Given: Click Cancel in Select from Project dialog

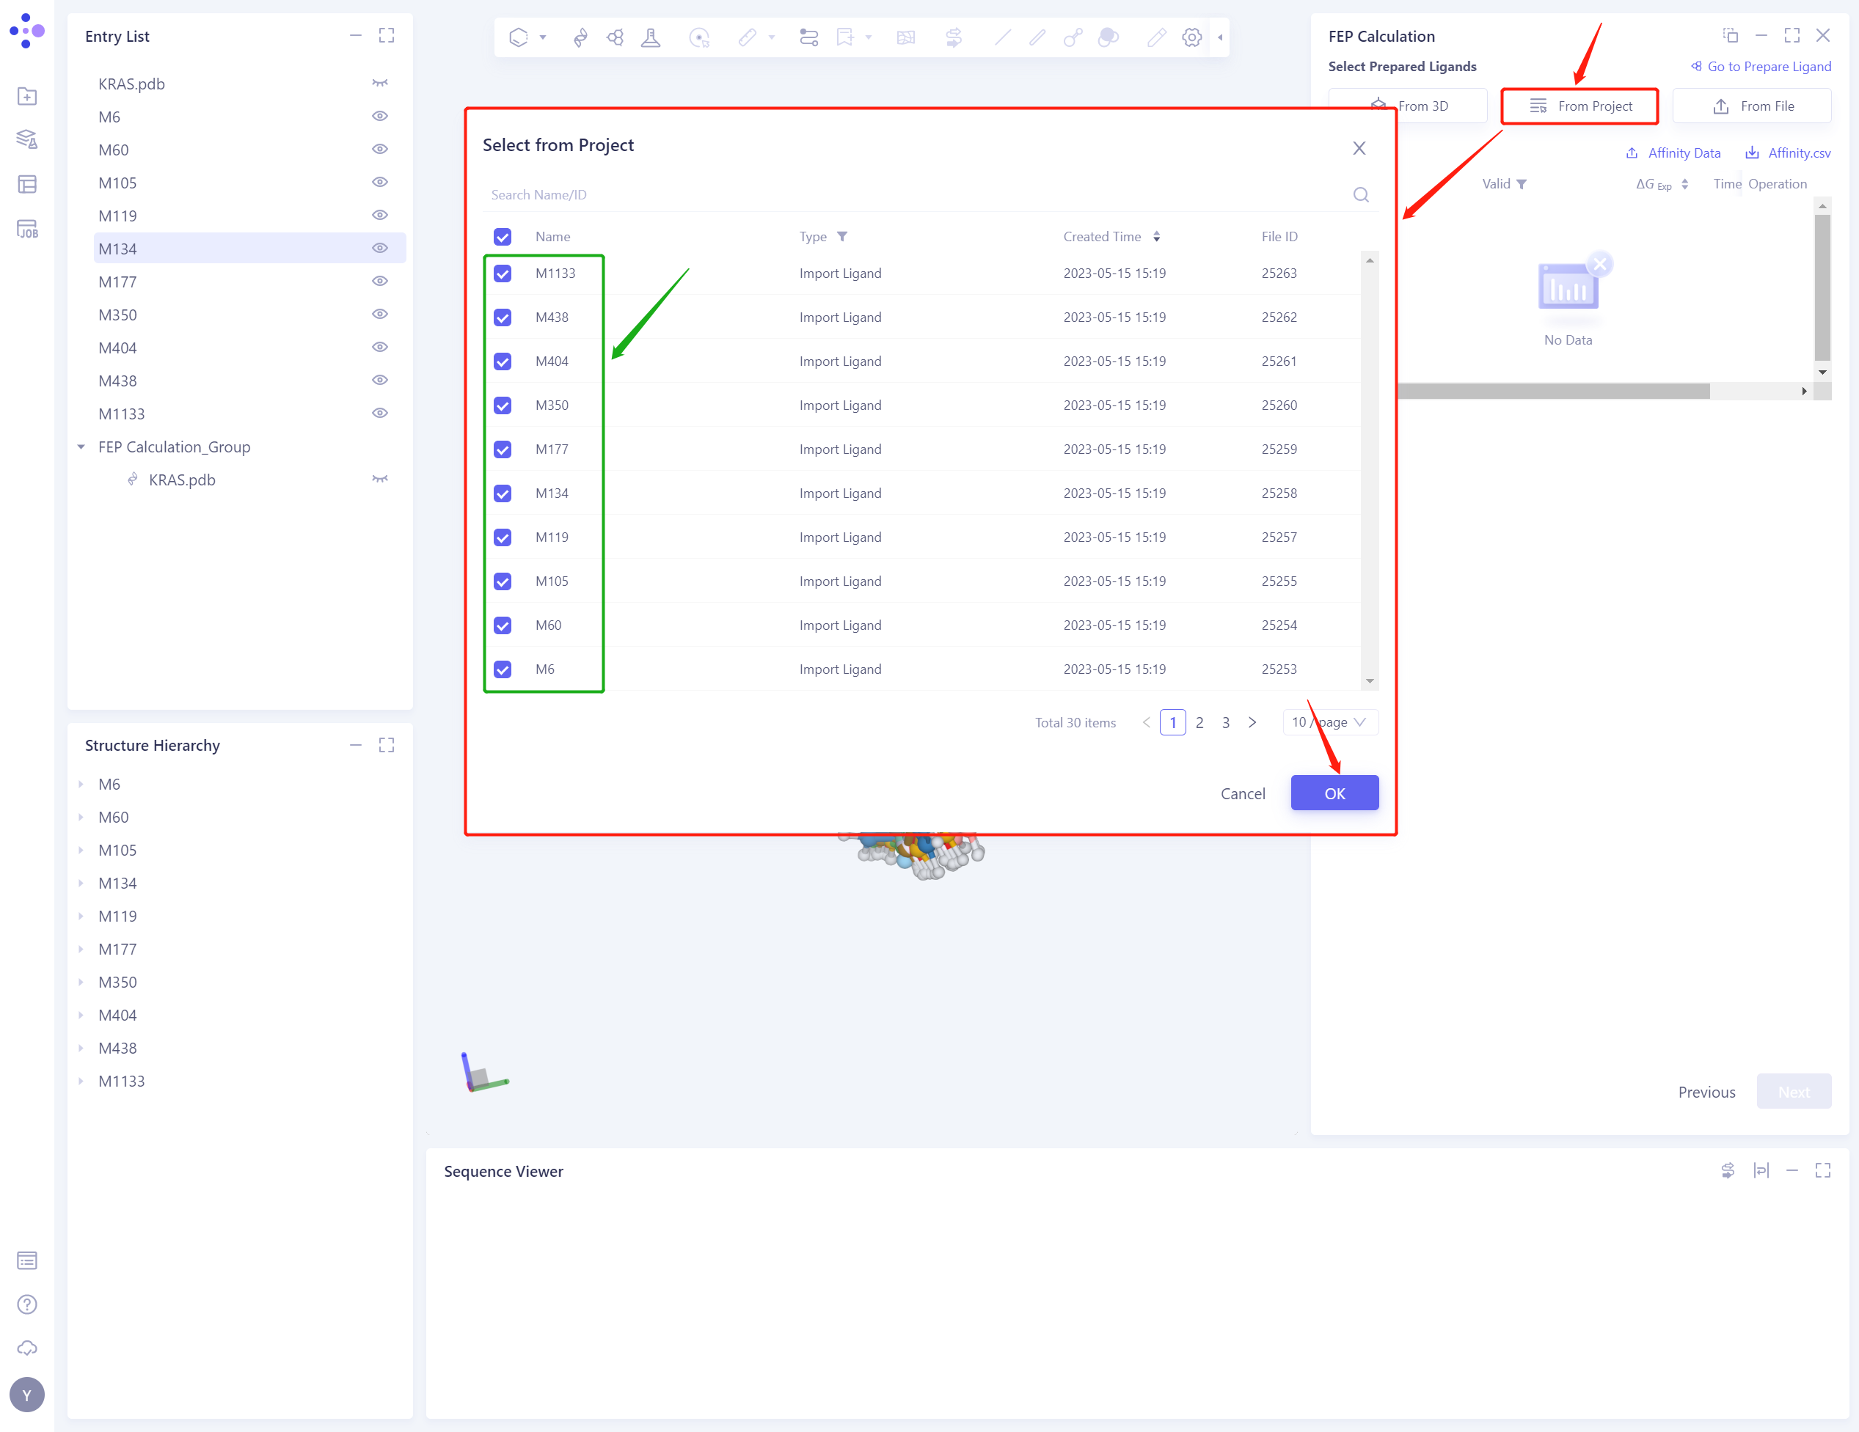Looking at the screenshot, I should click(1242, 793).
